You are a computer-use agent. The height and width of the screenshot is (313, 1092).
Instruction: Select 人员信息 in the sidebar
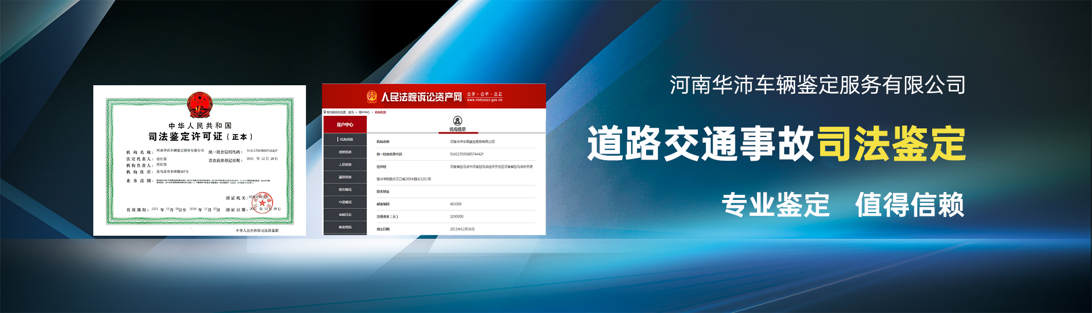(x=345, y=164)
